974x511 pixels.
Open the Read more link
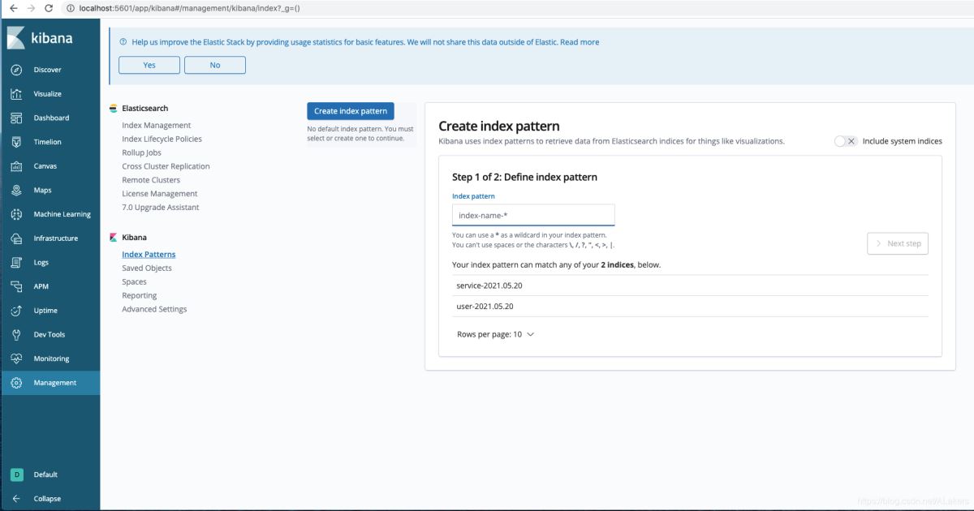[x=580, y=41]
